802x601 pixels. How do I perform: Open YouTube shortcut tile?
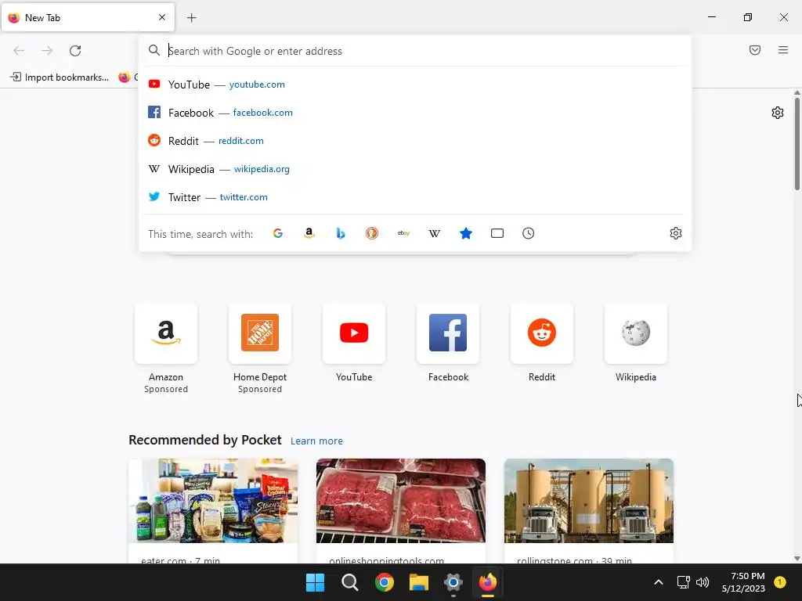[x=354, y=333]
